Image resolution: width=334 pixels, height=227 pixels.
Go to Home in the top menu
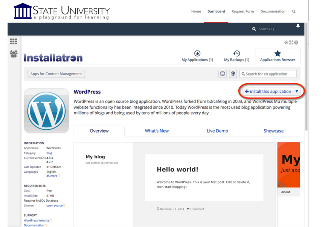pos(196,11)
